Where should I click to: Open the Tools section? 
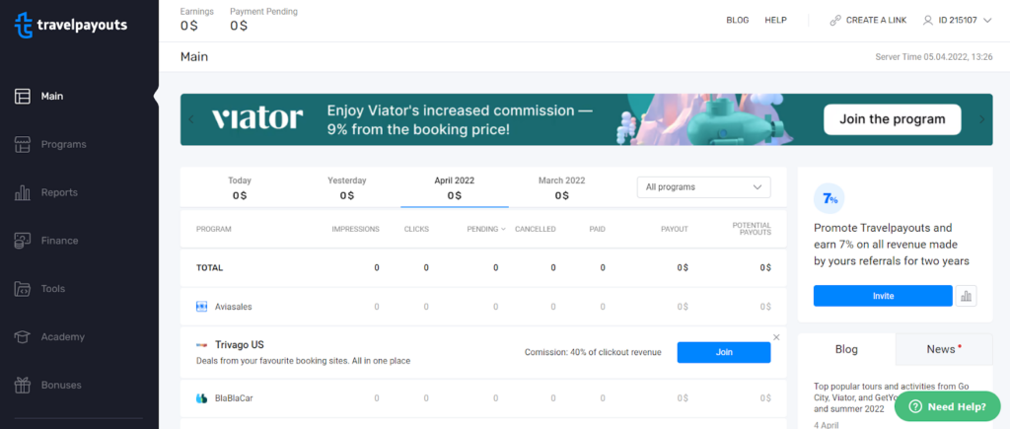[x=53, y=289]
